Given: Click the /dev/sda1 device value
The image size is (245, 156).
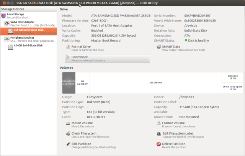Looking at the screenshot, I should coord(186,97).
